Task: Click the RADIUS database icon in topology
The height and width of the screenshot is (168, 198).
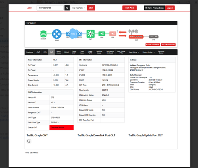Action: coord(44,34)
